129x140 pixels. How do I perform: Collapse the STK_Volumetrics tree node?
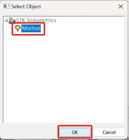tap(6, 20)
